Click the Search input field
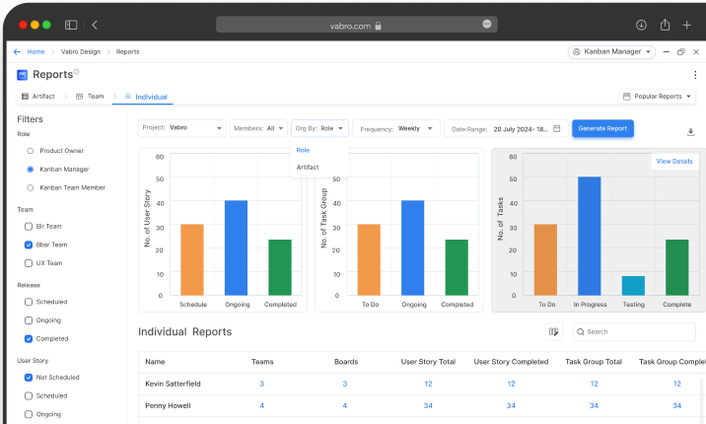 click(636, 332)
